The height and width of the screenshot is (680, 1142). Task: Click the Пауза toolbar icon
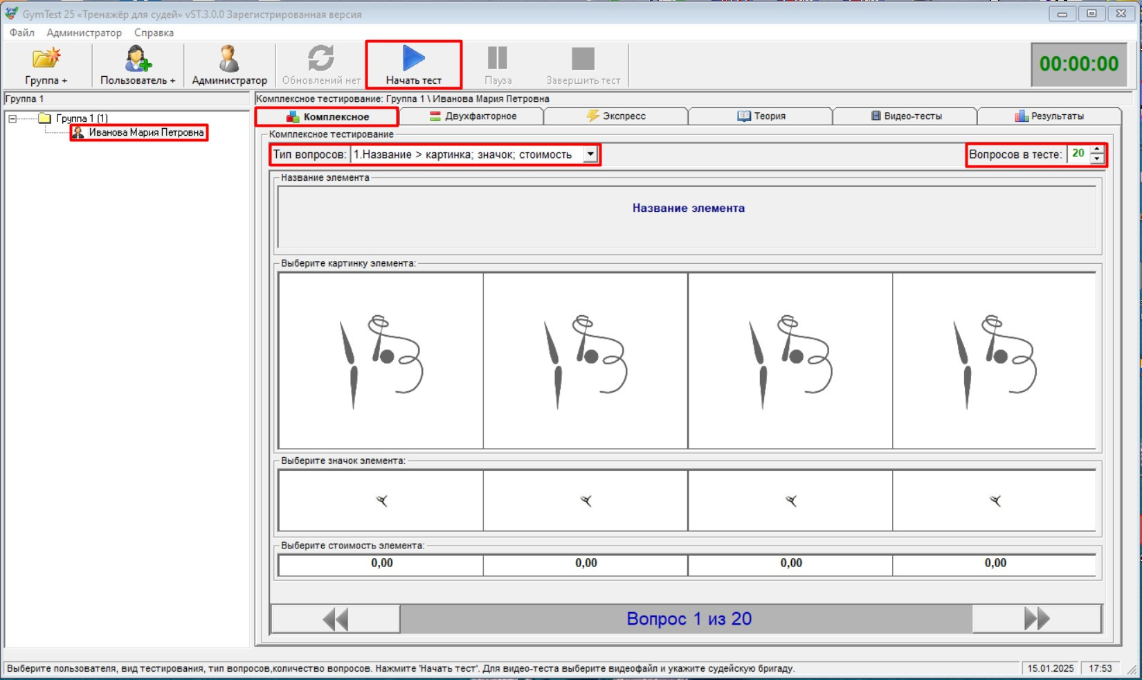(x=498, y=60)
